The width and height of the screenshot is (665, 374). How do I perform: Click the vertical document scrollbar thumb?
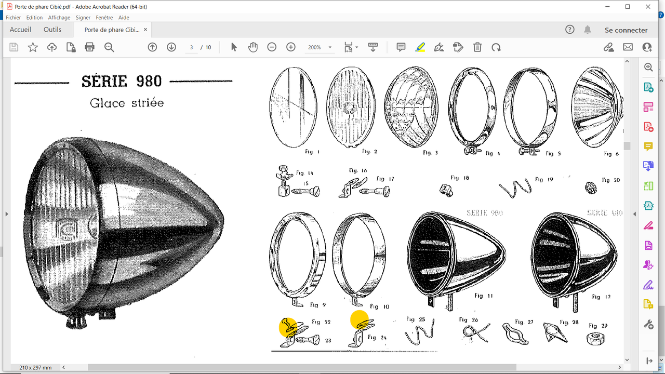pyautogui.click(x=627, y=146)
